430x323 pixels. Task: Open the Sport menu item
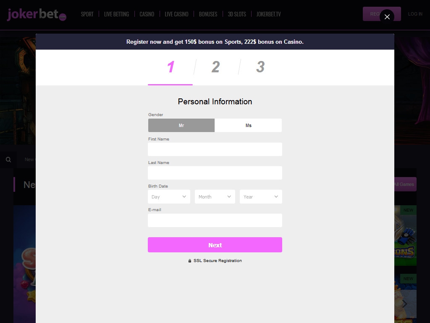click(x=87, y=14)
